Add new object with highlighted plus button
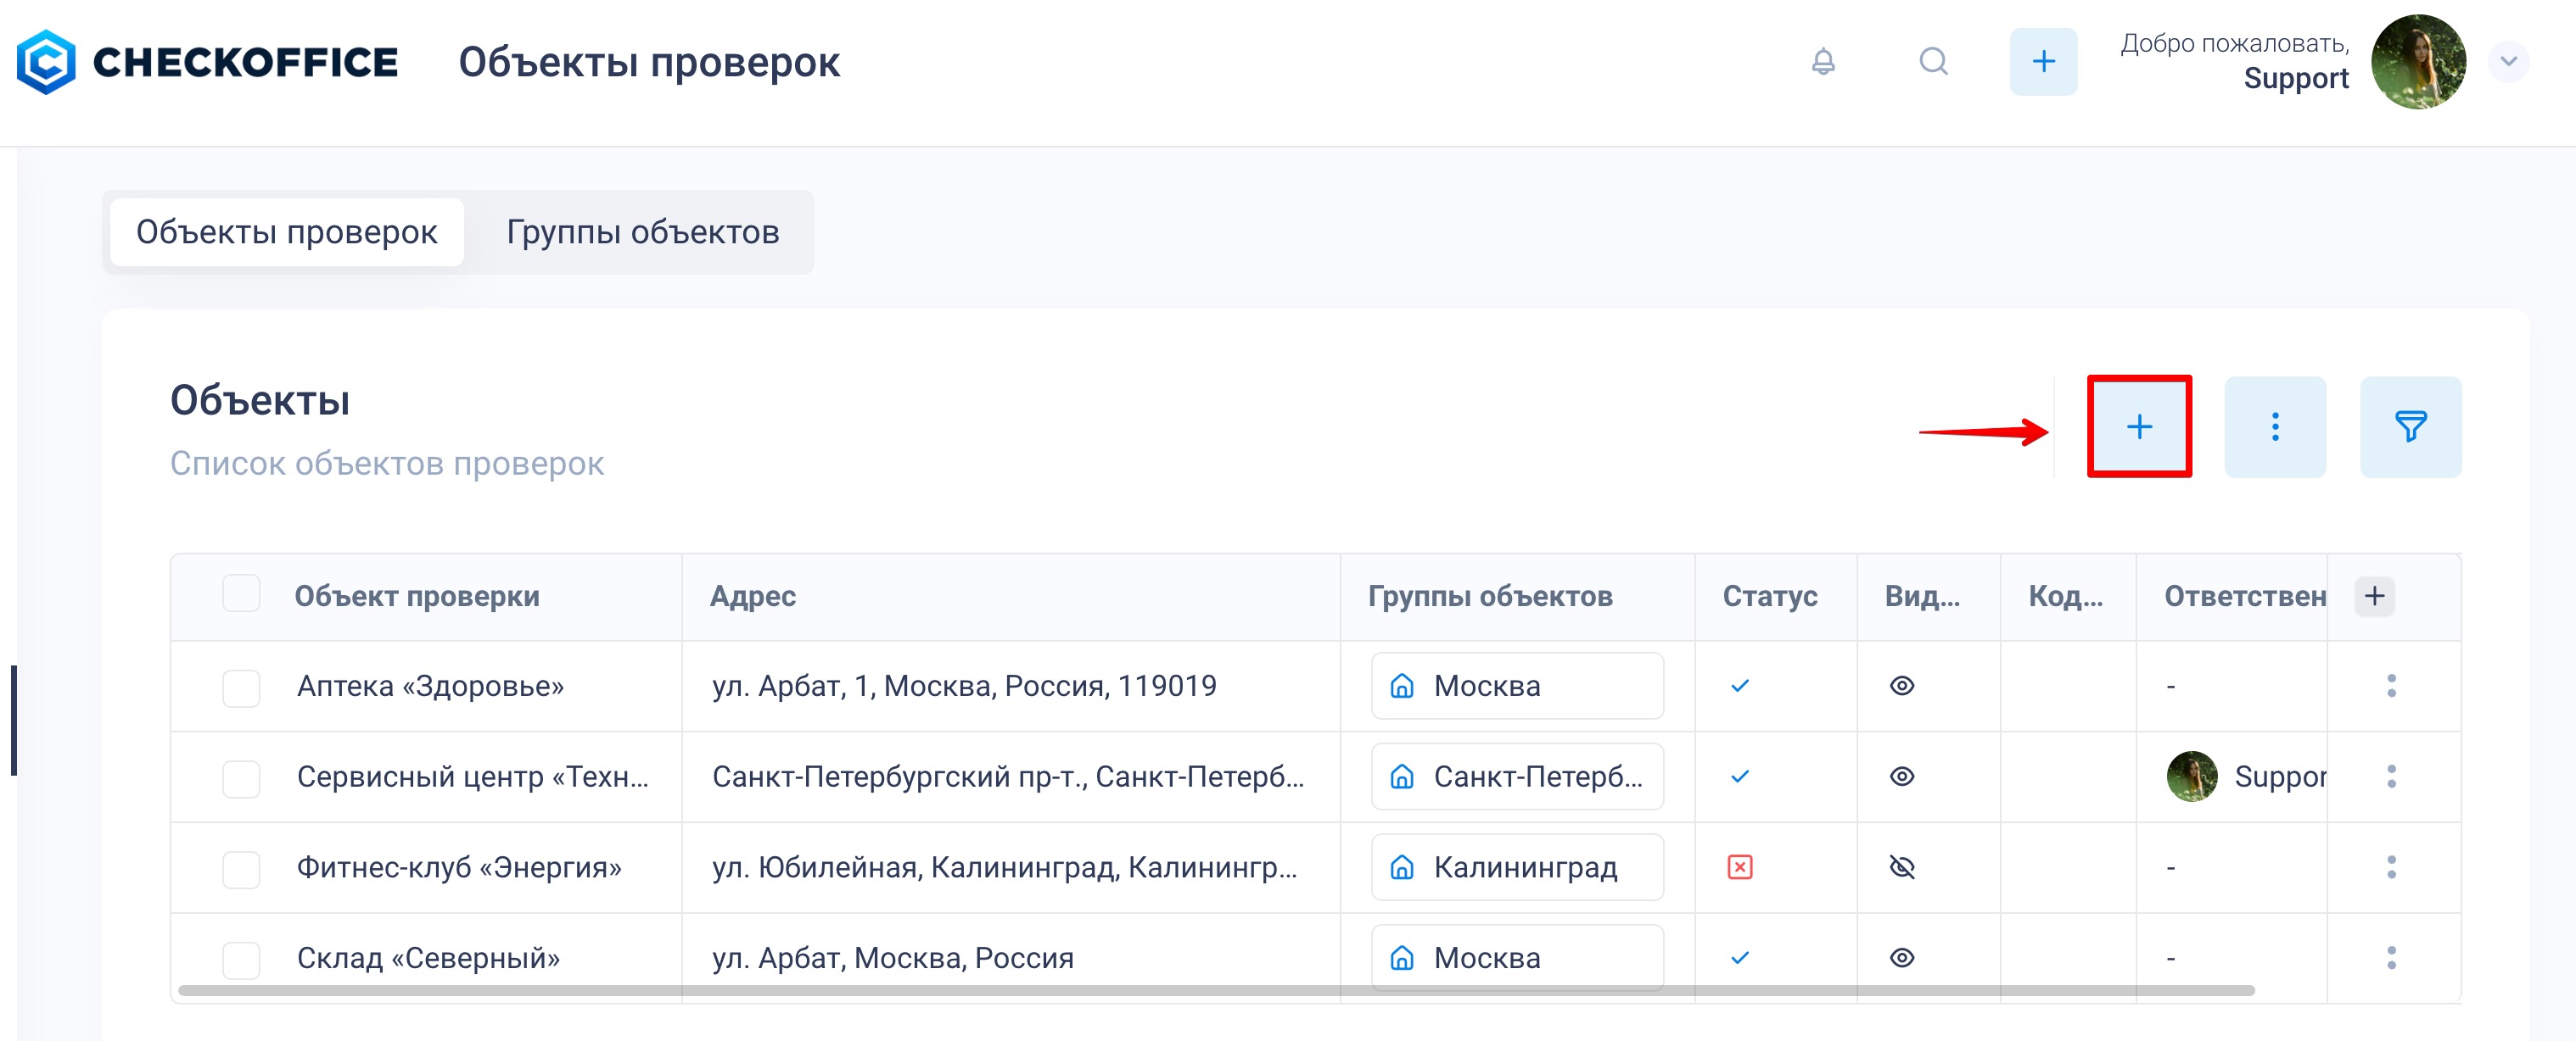The height and width of the screenshot is (1041, 2576). [x=2138, y=426]
